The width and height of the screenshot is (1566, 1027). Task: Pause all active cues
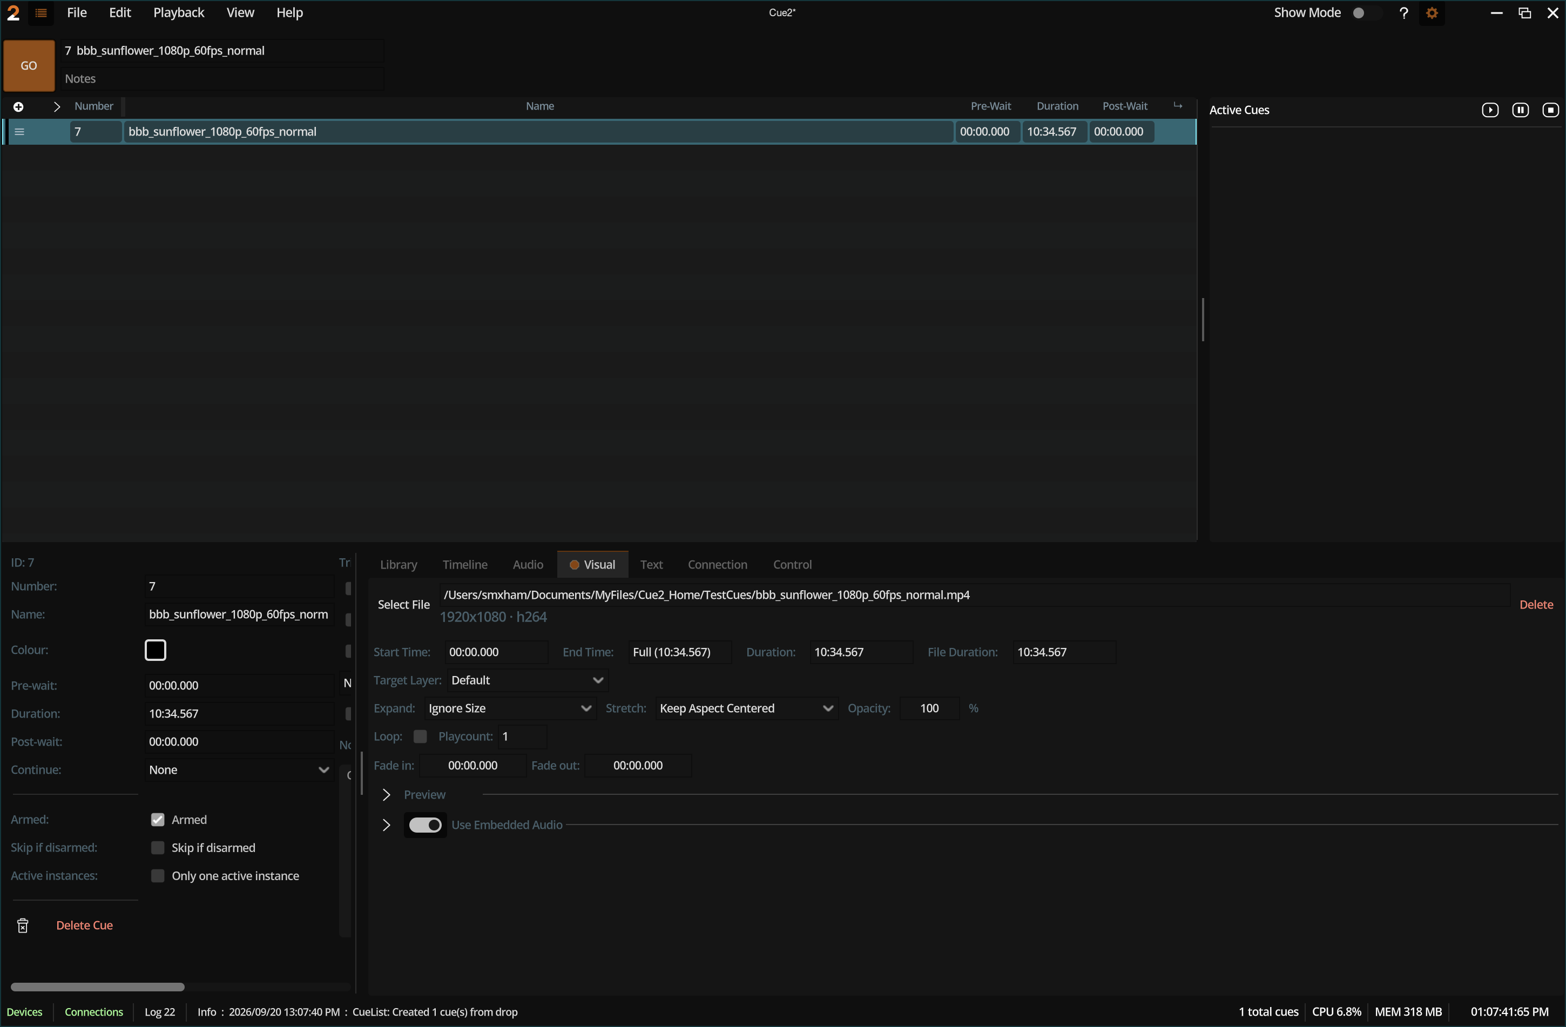(1520, 110)
